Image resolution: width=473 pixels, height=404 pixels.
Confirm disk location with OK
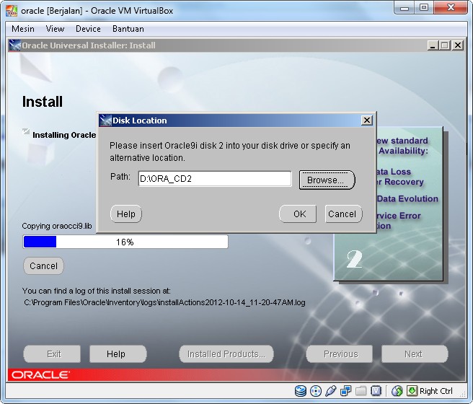click(298, 214)
